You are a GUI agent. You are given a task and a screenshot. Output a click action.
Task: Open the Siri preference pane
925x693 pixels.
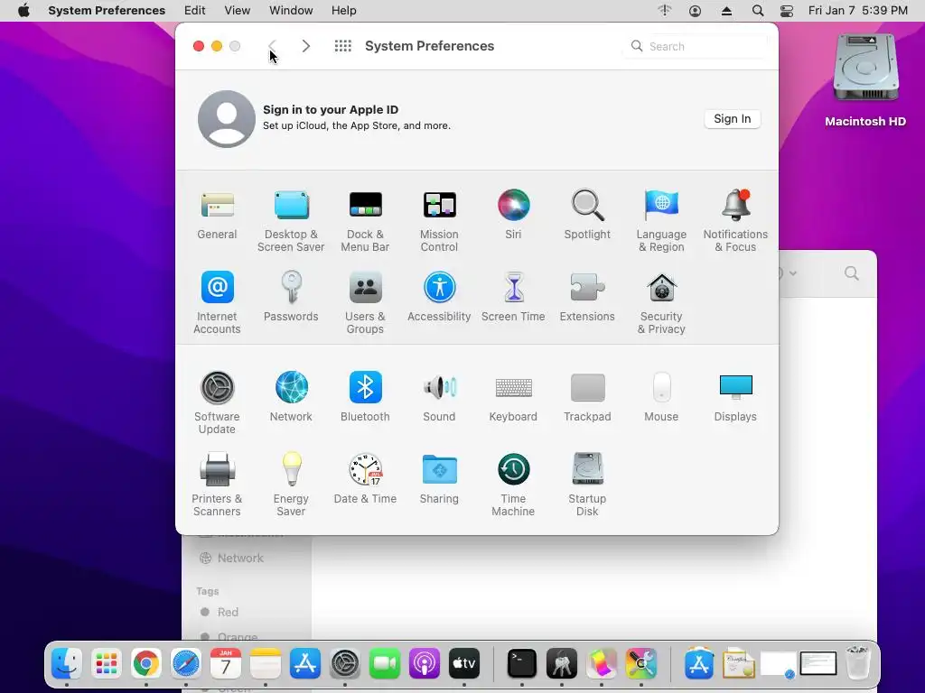click(513, 215)
